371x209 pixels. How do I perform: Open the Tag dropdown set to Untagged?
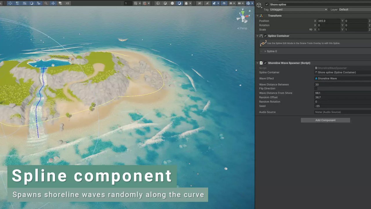(x=299, y=9)
